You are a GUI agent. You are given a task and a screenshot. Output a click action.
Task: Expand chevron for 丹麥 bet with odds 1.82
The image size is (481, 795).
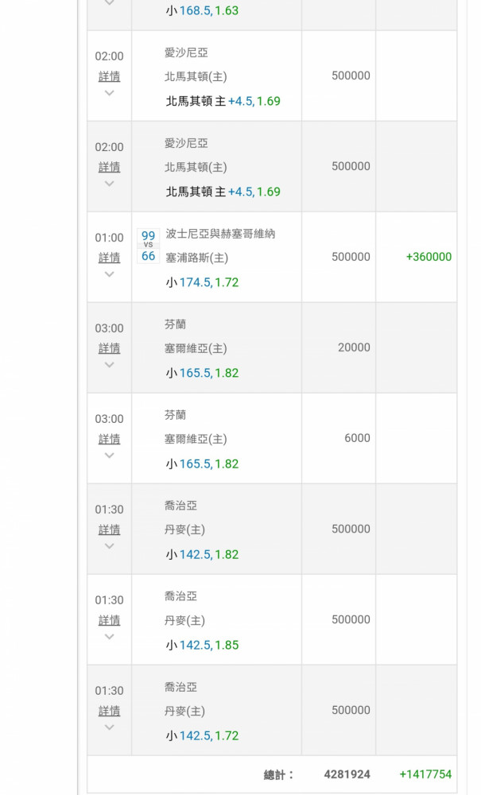coord(109,546)
